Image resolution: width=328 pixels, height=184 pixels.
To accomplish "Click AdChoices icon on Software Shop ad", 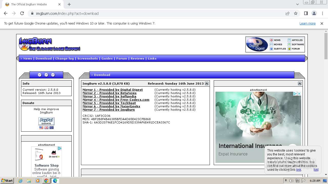I will 59,148.
